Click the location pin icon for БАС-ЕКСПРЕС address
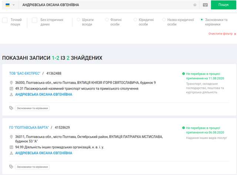 [x=11, y=83]
